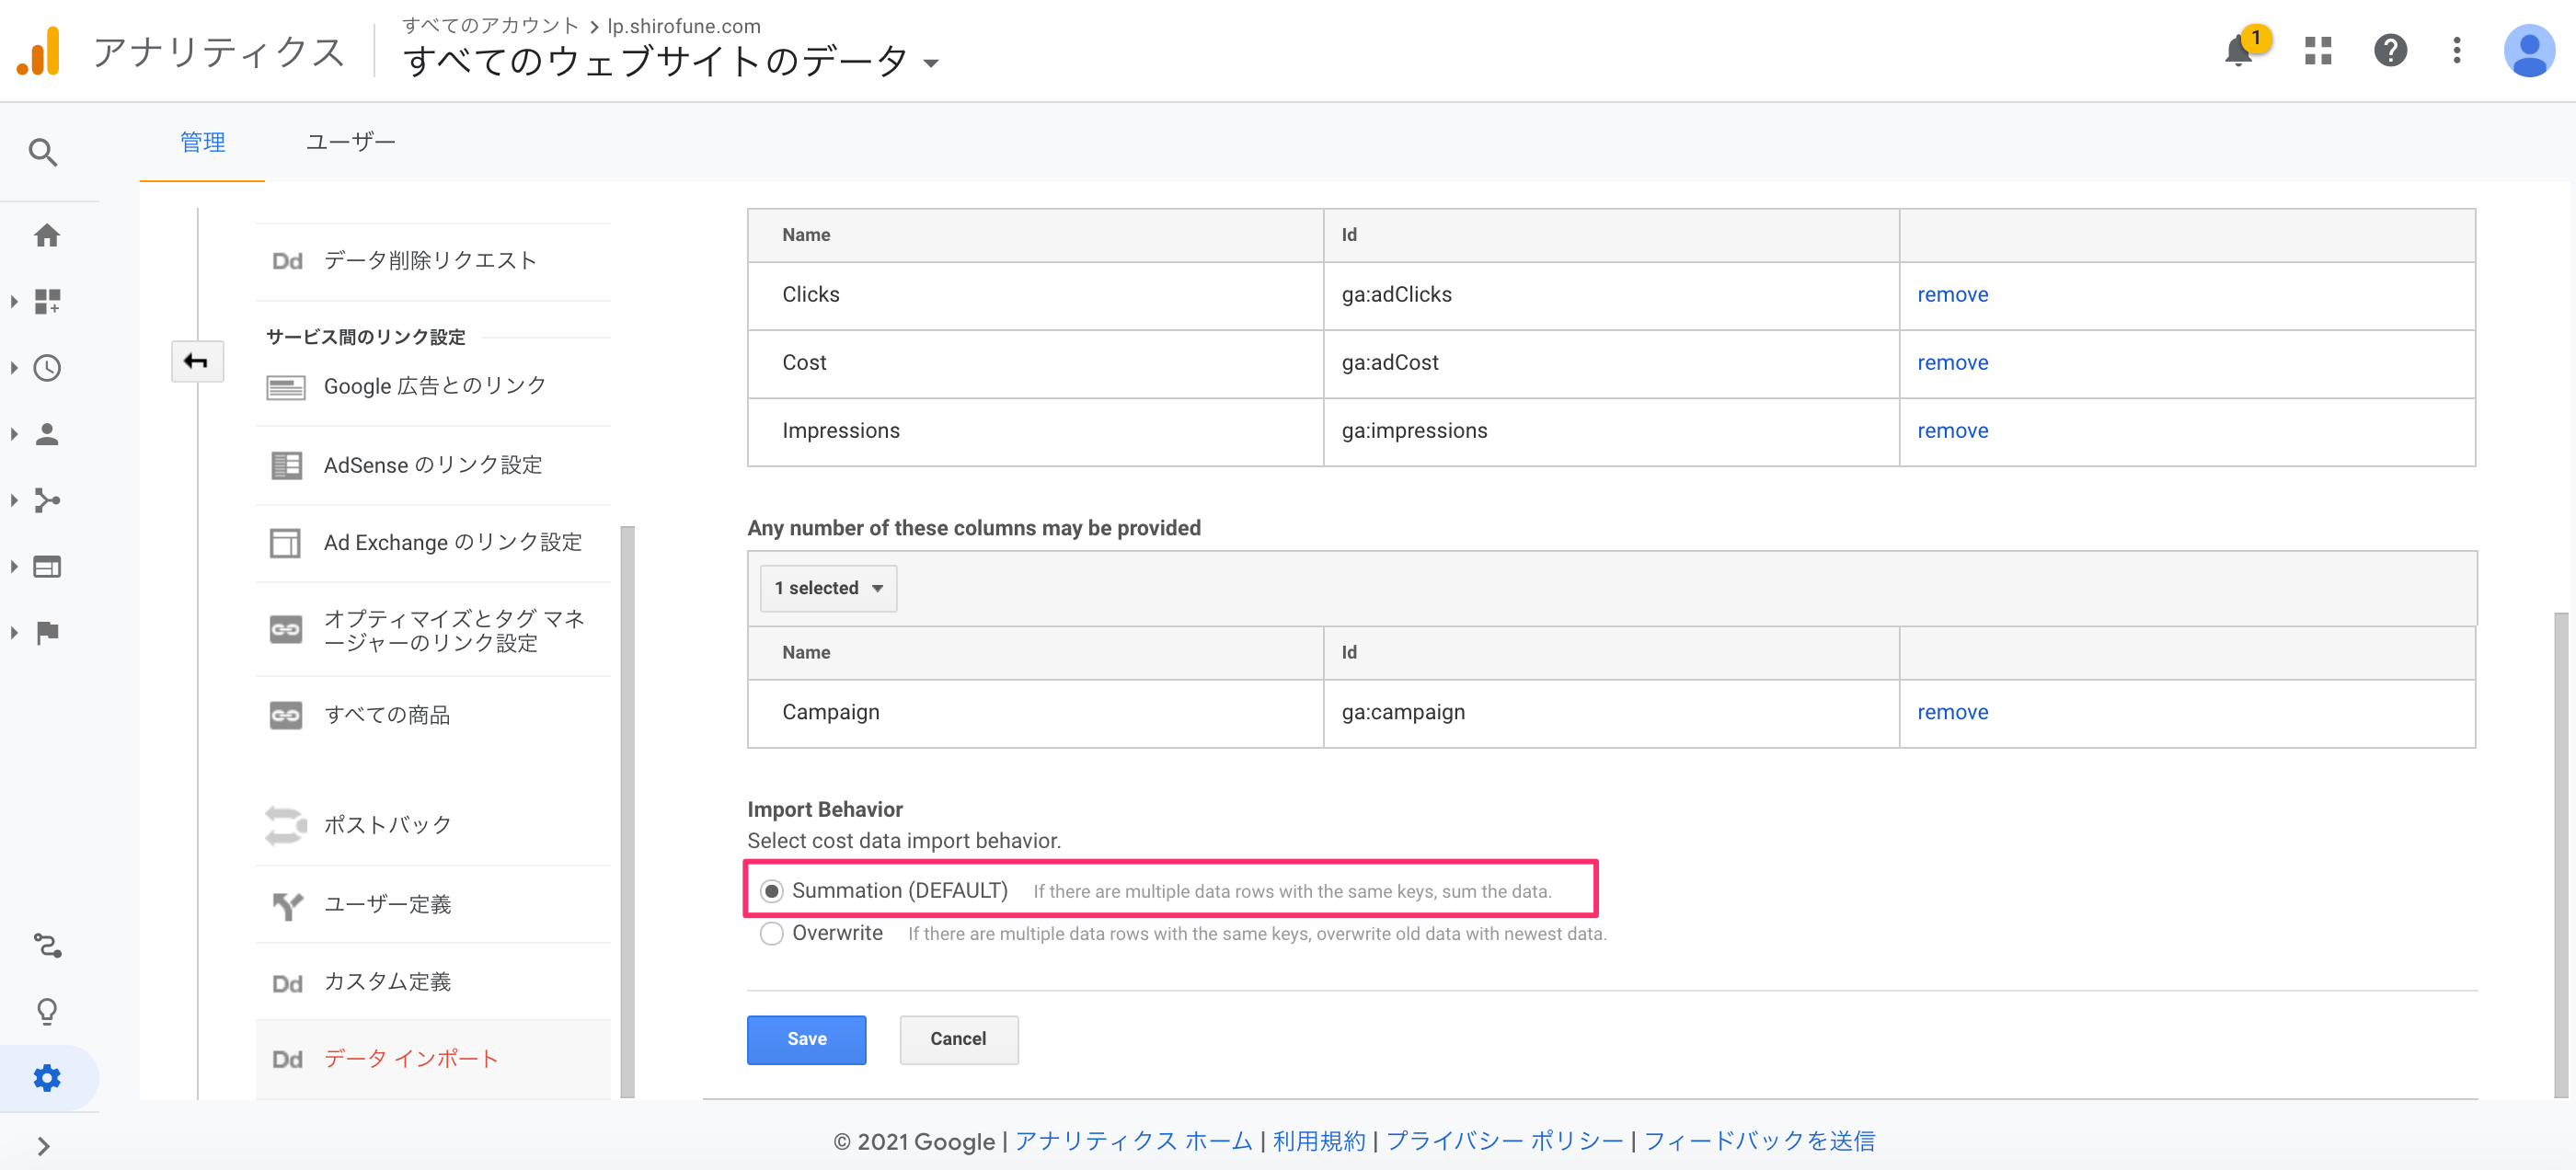Viewport: 2576px width, 1170px height.
Task: Click the すべての商品 link icon
Action: tap(286, 715)
